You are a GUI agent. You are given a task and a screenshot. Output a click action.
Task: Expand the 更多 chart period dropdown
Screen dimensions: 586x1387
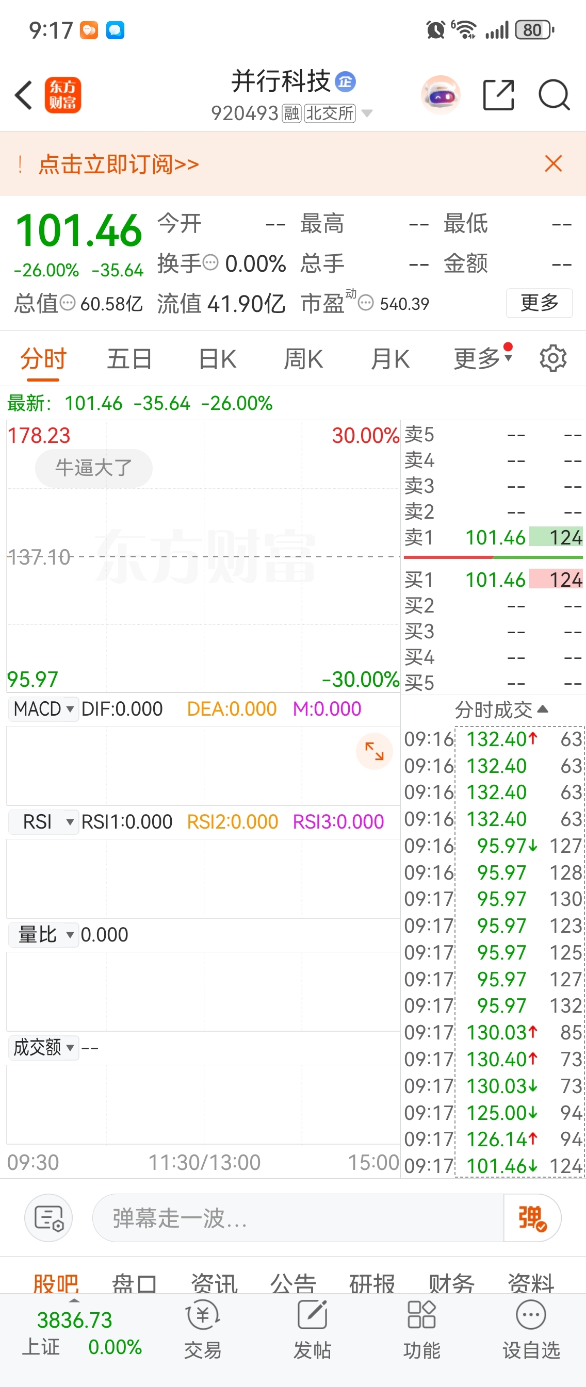tap(483, 357)
